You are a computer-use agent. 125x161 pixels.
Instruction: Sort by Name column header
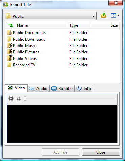point(36,25)
